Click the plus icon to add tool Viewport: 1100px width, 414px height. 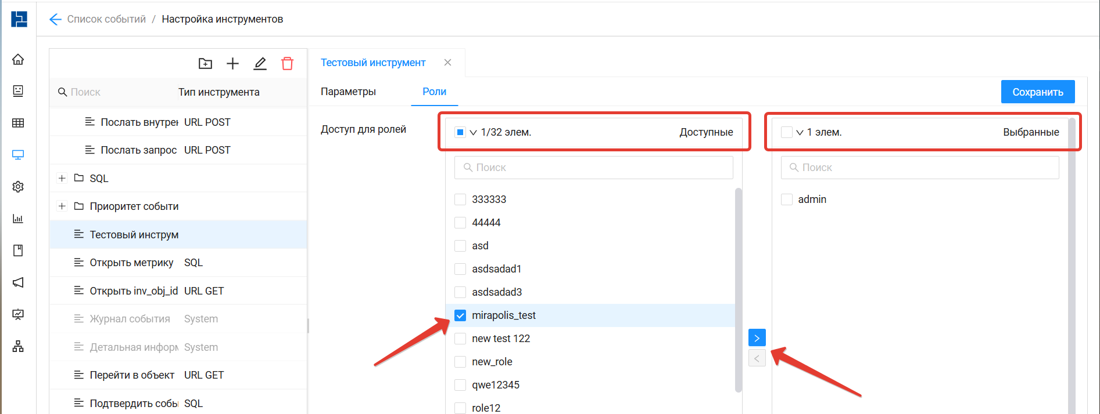pyautogui.click(x=232, y=64)
